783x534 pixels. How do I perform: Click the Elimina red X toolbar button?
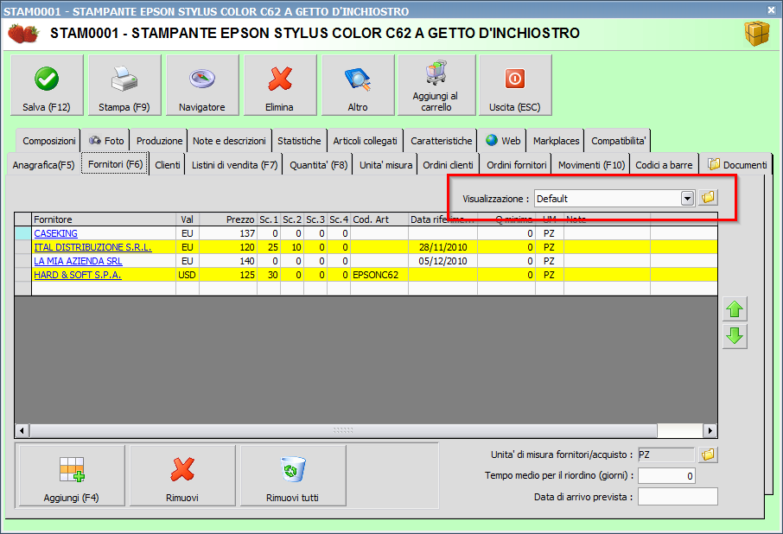(x=280, y=86)
